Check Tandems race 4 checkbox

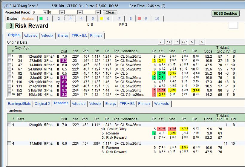point(9,143)
